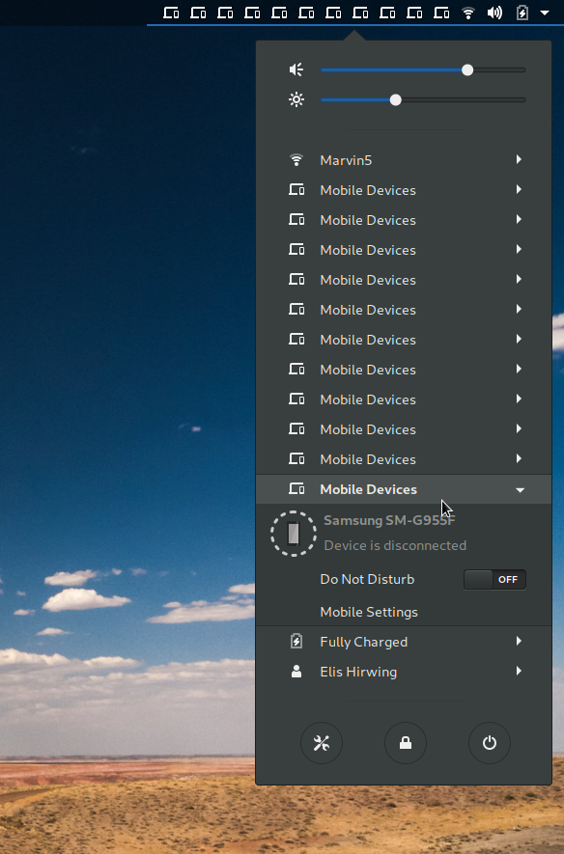564x854 pixels.
Task: Expand the arrow on the Elis Hirwing row
Action: point(519,671)
